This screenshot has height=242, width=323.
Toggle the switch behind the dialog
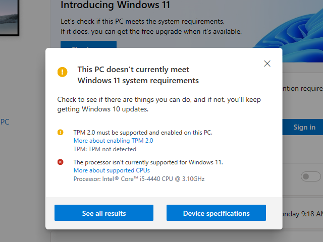point(311,176)
